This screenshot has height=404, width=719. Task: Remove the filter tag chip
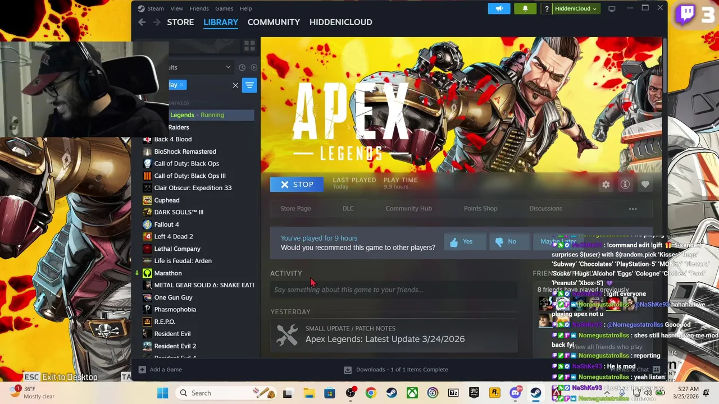click(181, 85)
